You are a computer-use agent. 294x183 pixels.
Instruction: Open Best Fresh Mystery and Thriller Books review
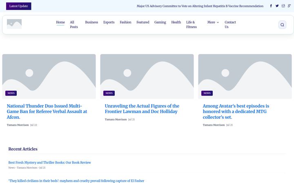49,162
